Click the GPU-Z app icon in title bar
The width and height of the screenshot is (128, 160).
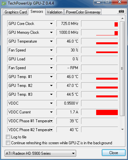[4, 4]
